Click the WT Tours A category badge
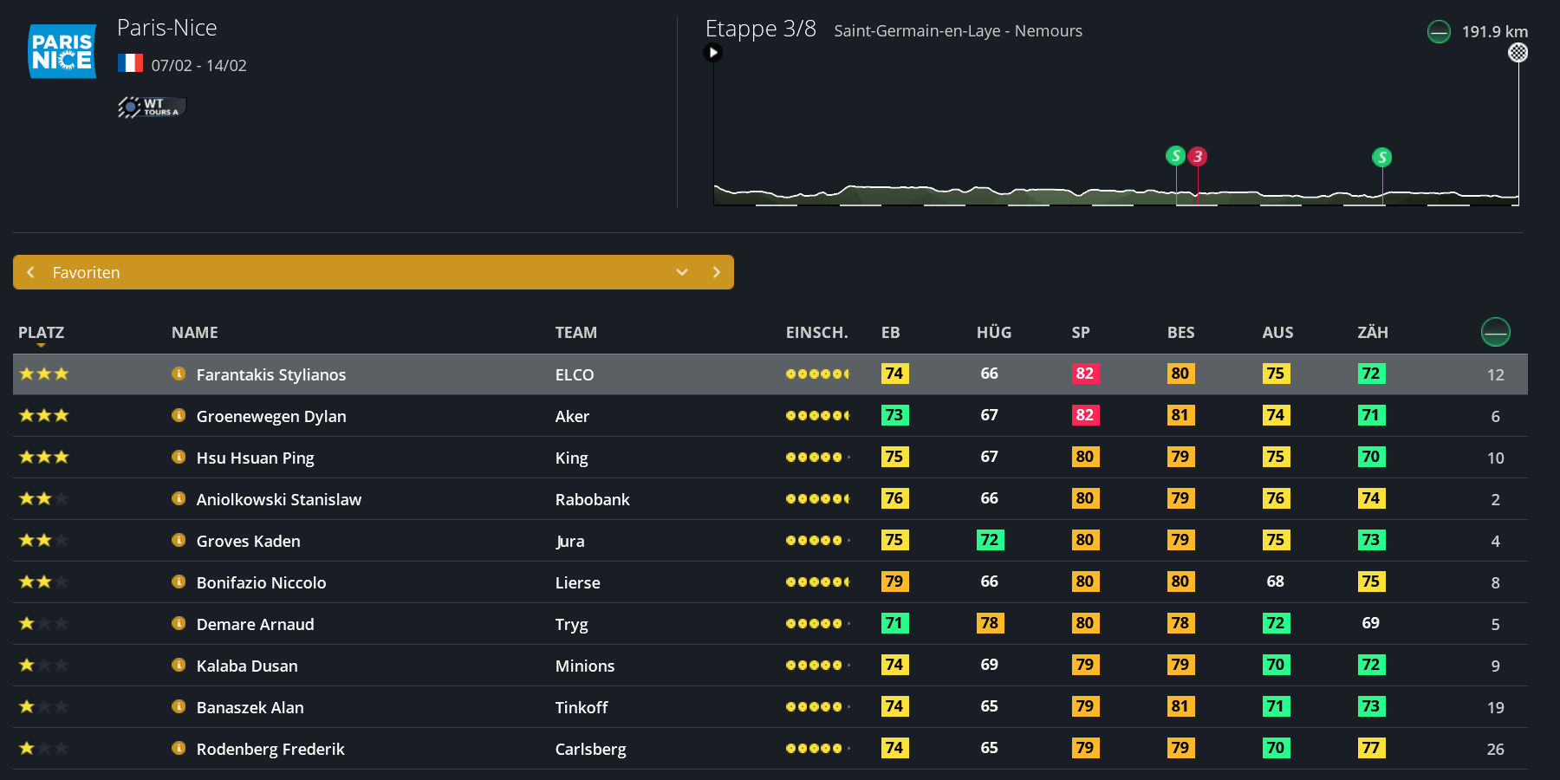The image size is (1560, 780). pos(152,107)
